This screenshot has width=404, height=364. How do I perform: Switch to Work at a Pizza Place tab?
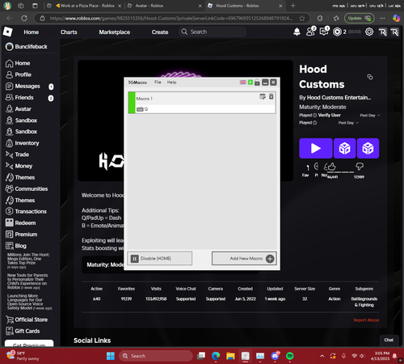pyautogui.click(x=85, y=6)
